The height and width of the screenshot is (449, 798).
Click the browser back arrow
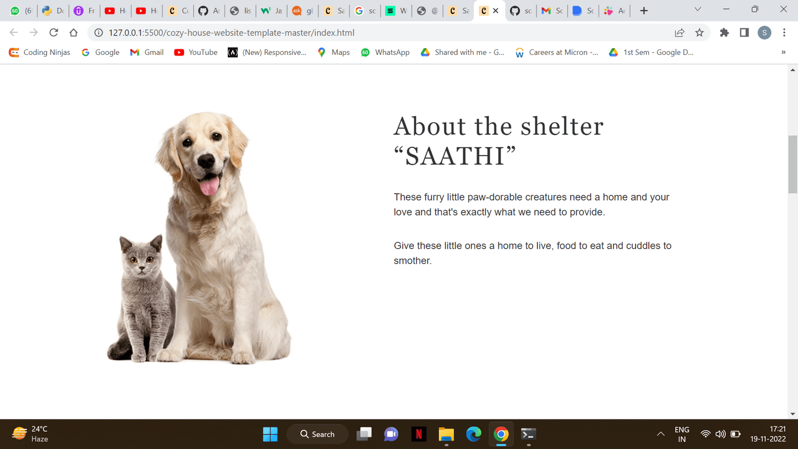[x=14, y=33]
